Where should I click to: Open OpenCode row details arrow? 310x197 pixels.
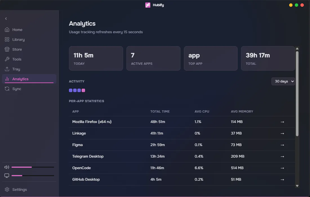(x=282, y=168)
